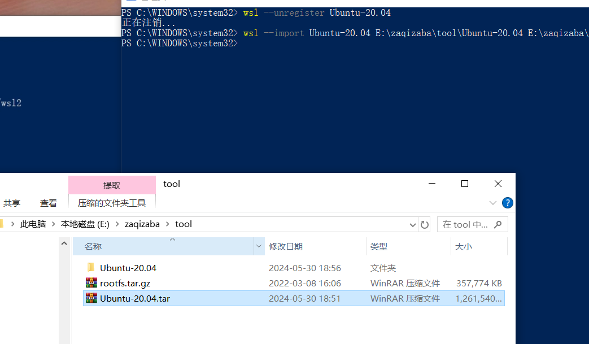The width and height of the screenshot is (589, 344).
Task: Open the 名称 column filter dropdown
Action: tap(259, 246)
